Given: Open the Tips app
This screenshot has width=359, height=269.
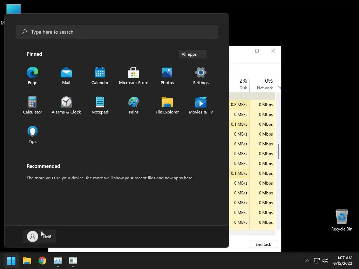Looking at the screenshot, I should [33, 135].
